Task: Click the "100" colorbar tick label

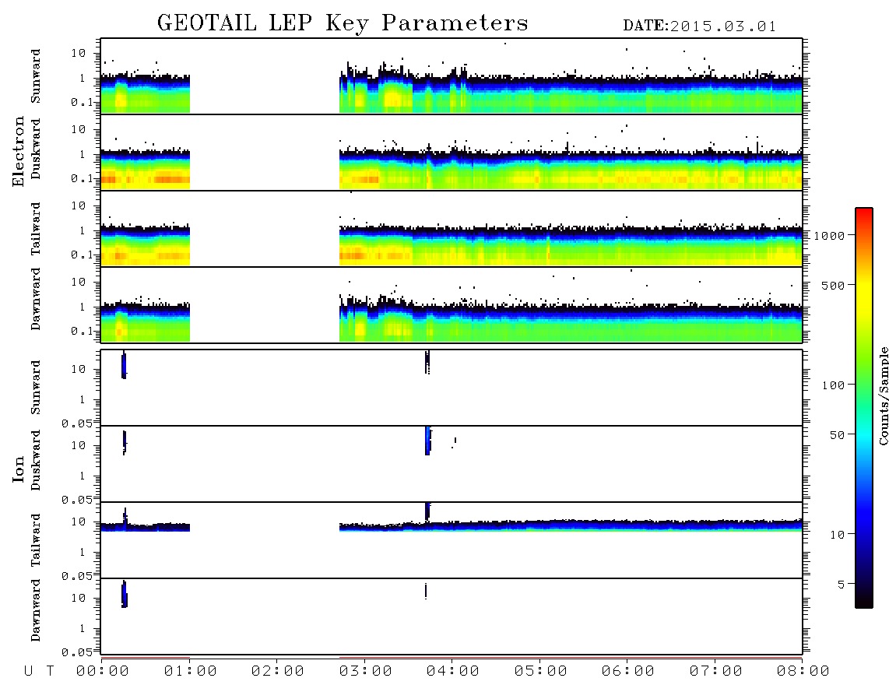Action: [833, 385]
